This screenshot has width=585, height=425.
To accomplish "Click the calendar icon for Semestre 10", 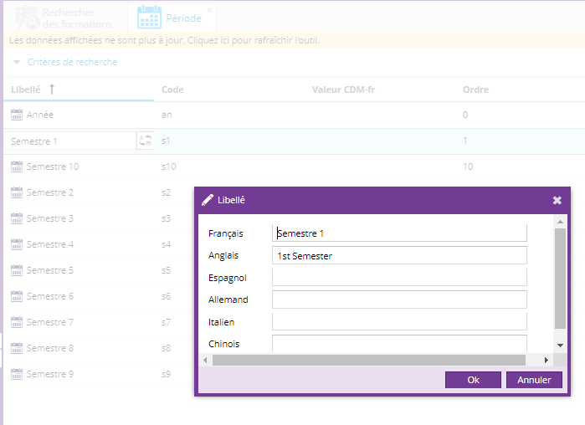I will pos(17,166).
